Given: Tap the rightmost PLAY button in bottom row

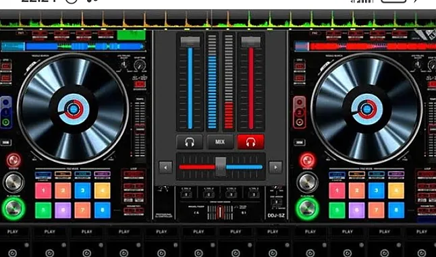Looking at the screenshot, I should (422, 232).
